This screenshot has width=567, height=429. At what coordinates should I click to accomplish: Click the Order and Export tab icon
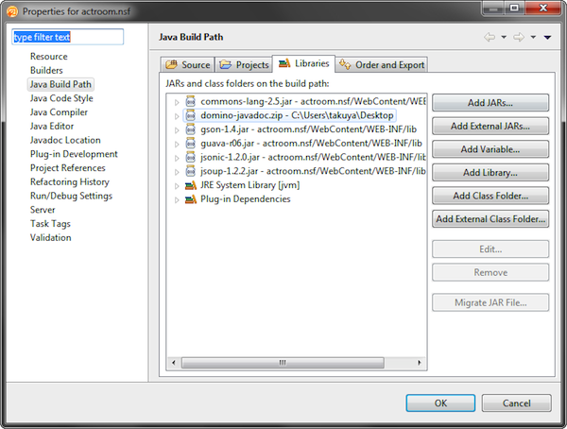click(345, 64)
